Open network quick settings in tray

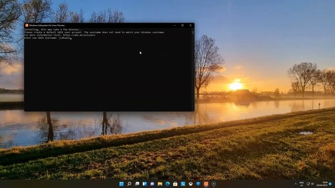click(308, 184)
